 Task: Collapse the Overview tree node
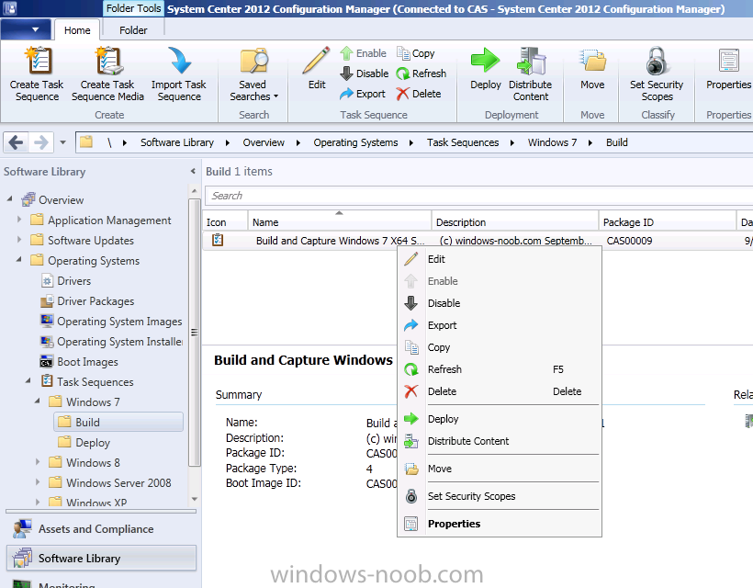(9, 198)
